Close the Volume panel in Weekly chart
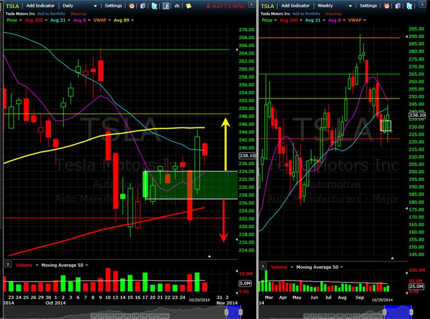This screenshot has width=430, height=319. [263, 266]
